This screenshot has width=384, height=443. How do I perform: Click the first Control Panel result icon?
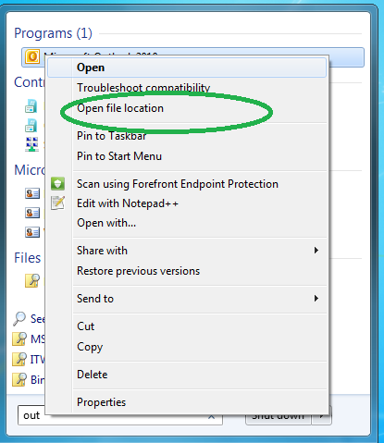click(x=31, y=106)
